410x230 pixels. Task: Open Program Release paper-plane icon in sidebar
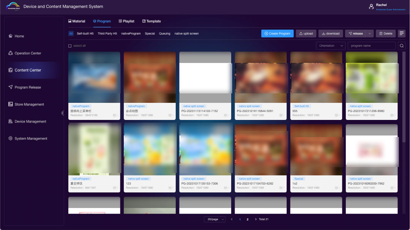[11, 87]
